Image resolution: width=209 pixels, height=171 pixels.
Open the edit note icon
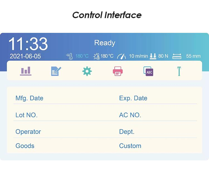(56, 71)
